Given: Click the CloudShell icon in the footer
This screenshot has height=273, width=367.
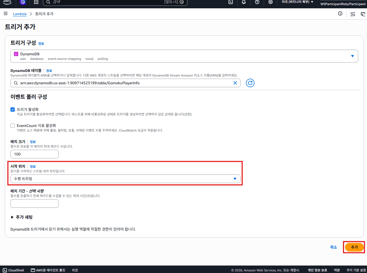Looking at the screenshot, I should [x=5, y=270].
